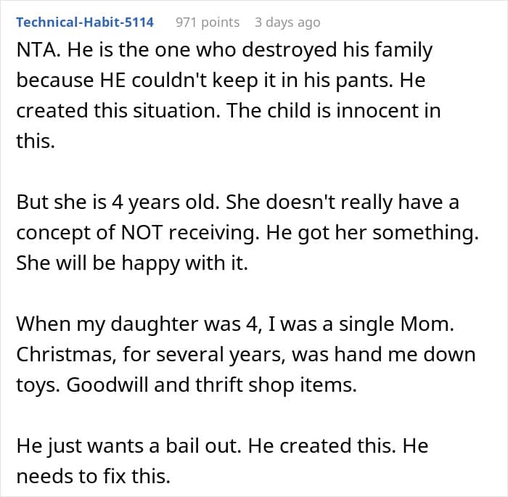
Task: Click the sentence 'She will be happy with it.'
Action: 132,263
